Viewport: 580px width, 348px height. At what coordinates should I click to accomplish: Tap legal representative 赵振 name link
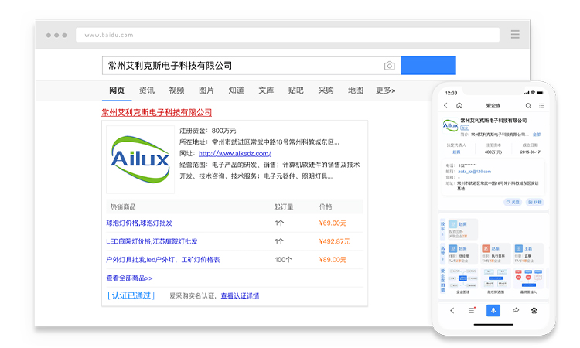pyautogui.click(x=456, y=152)
